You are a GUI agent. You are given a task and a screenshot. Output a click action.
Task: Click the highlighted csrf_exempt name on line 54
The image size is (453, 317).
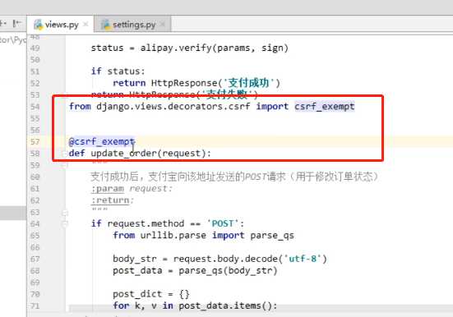[x=325, y=107]
